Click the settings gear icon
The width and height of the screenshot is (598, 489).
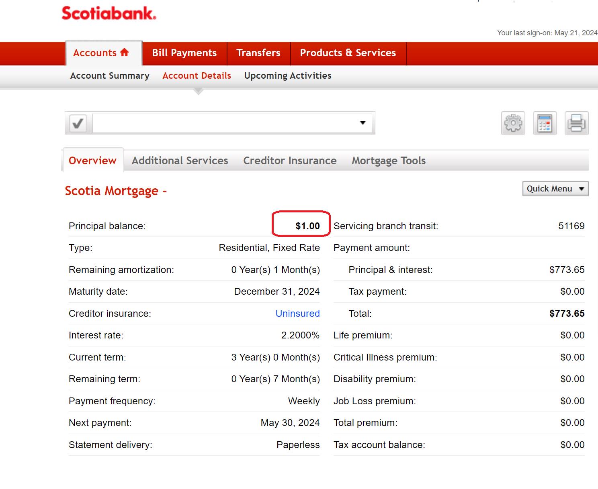(513, 123)
